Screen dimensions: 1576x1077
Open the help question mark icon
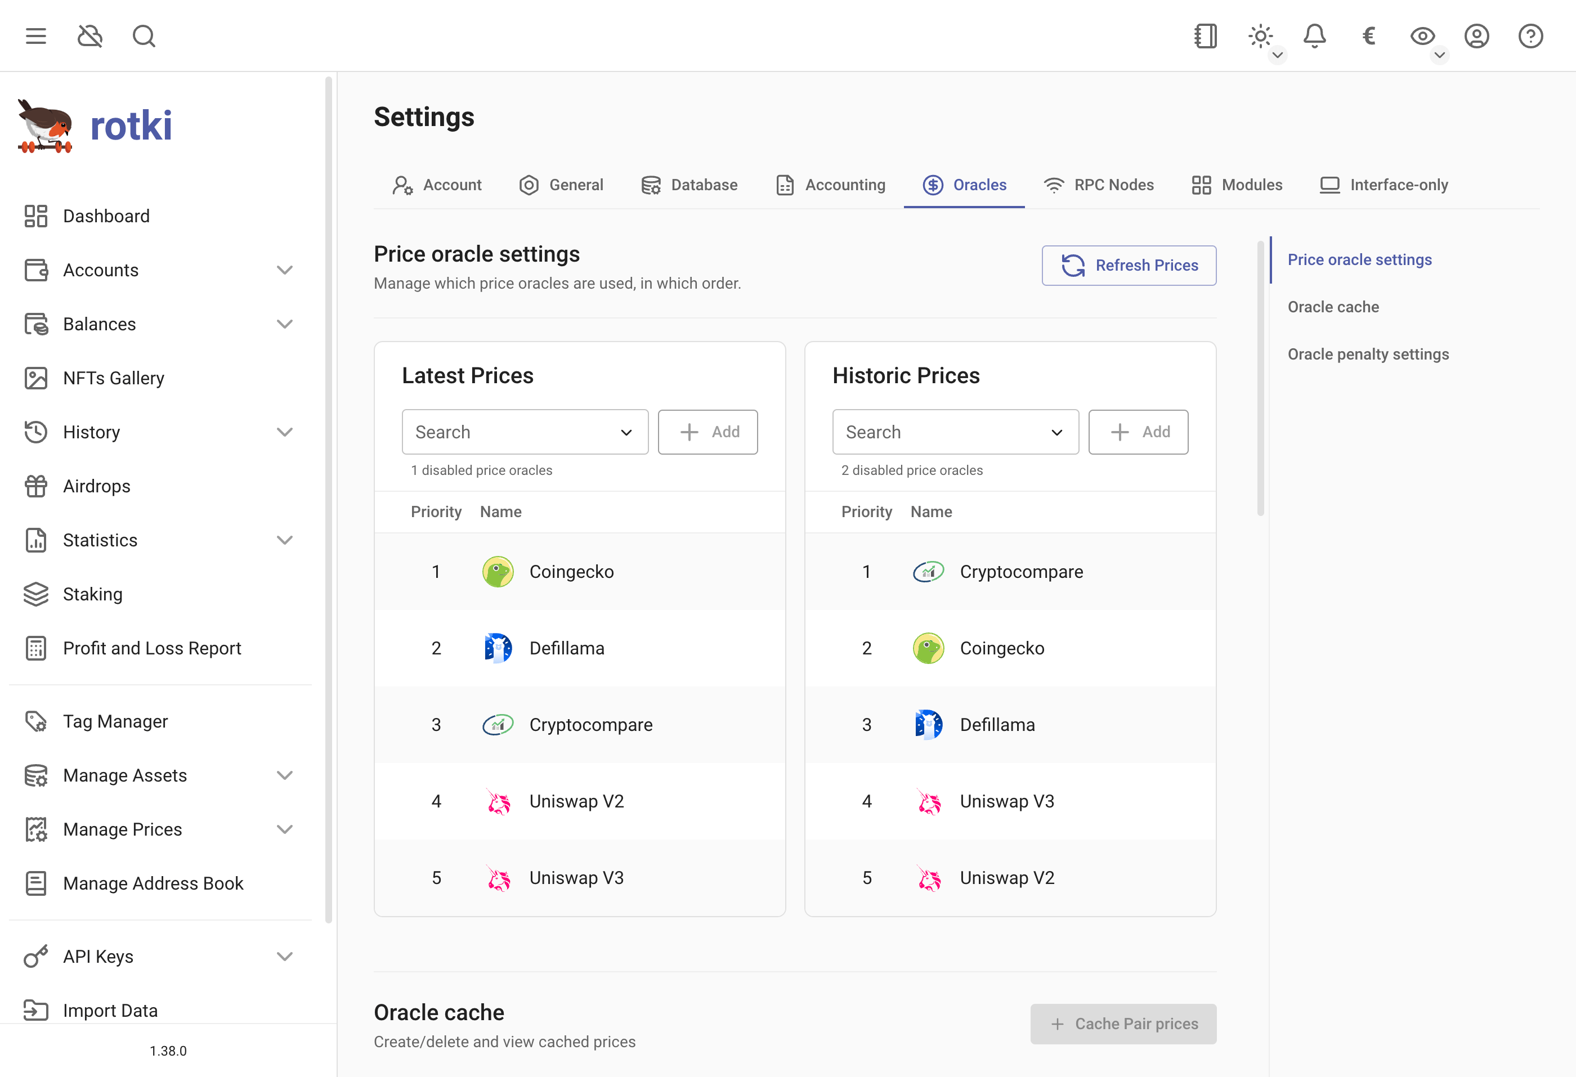coord(1530,36)
